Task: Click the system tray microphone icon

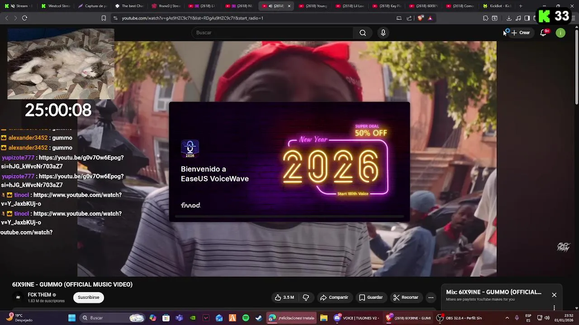Action: [517, 318]
